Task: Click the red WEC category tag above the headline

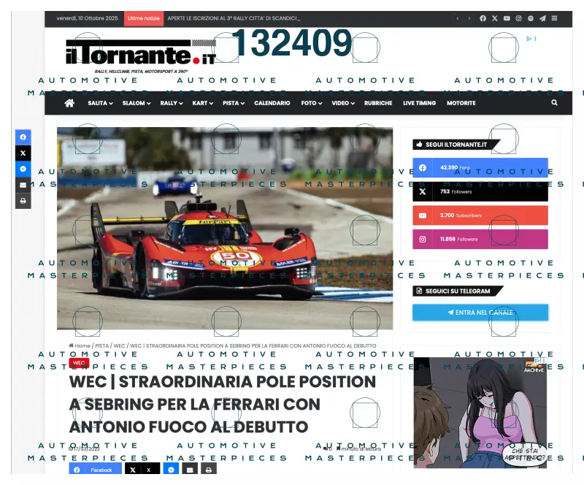Action: (x=77, y=362)
